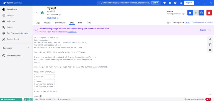Click the engine power button in footer

point(28,99)
